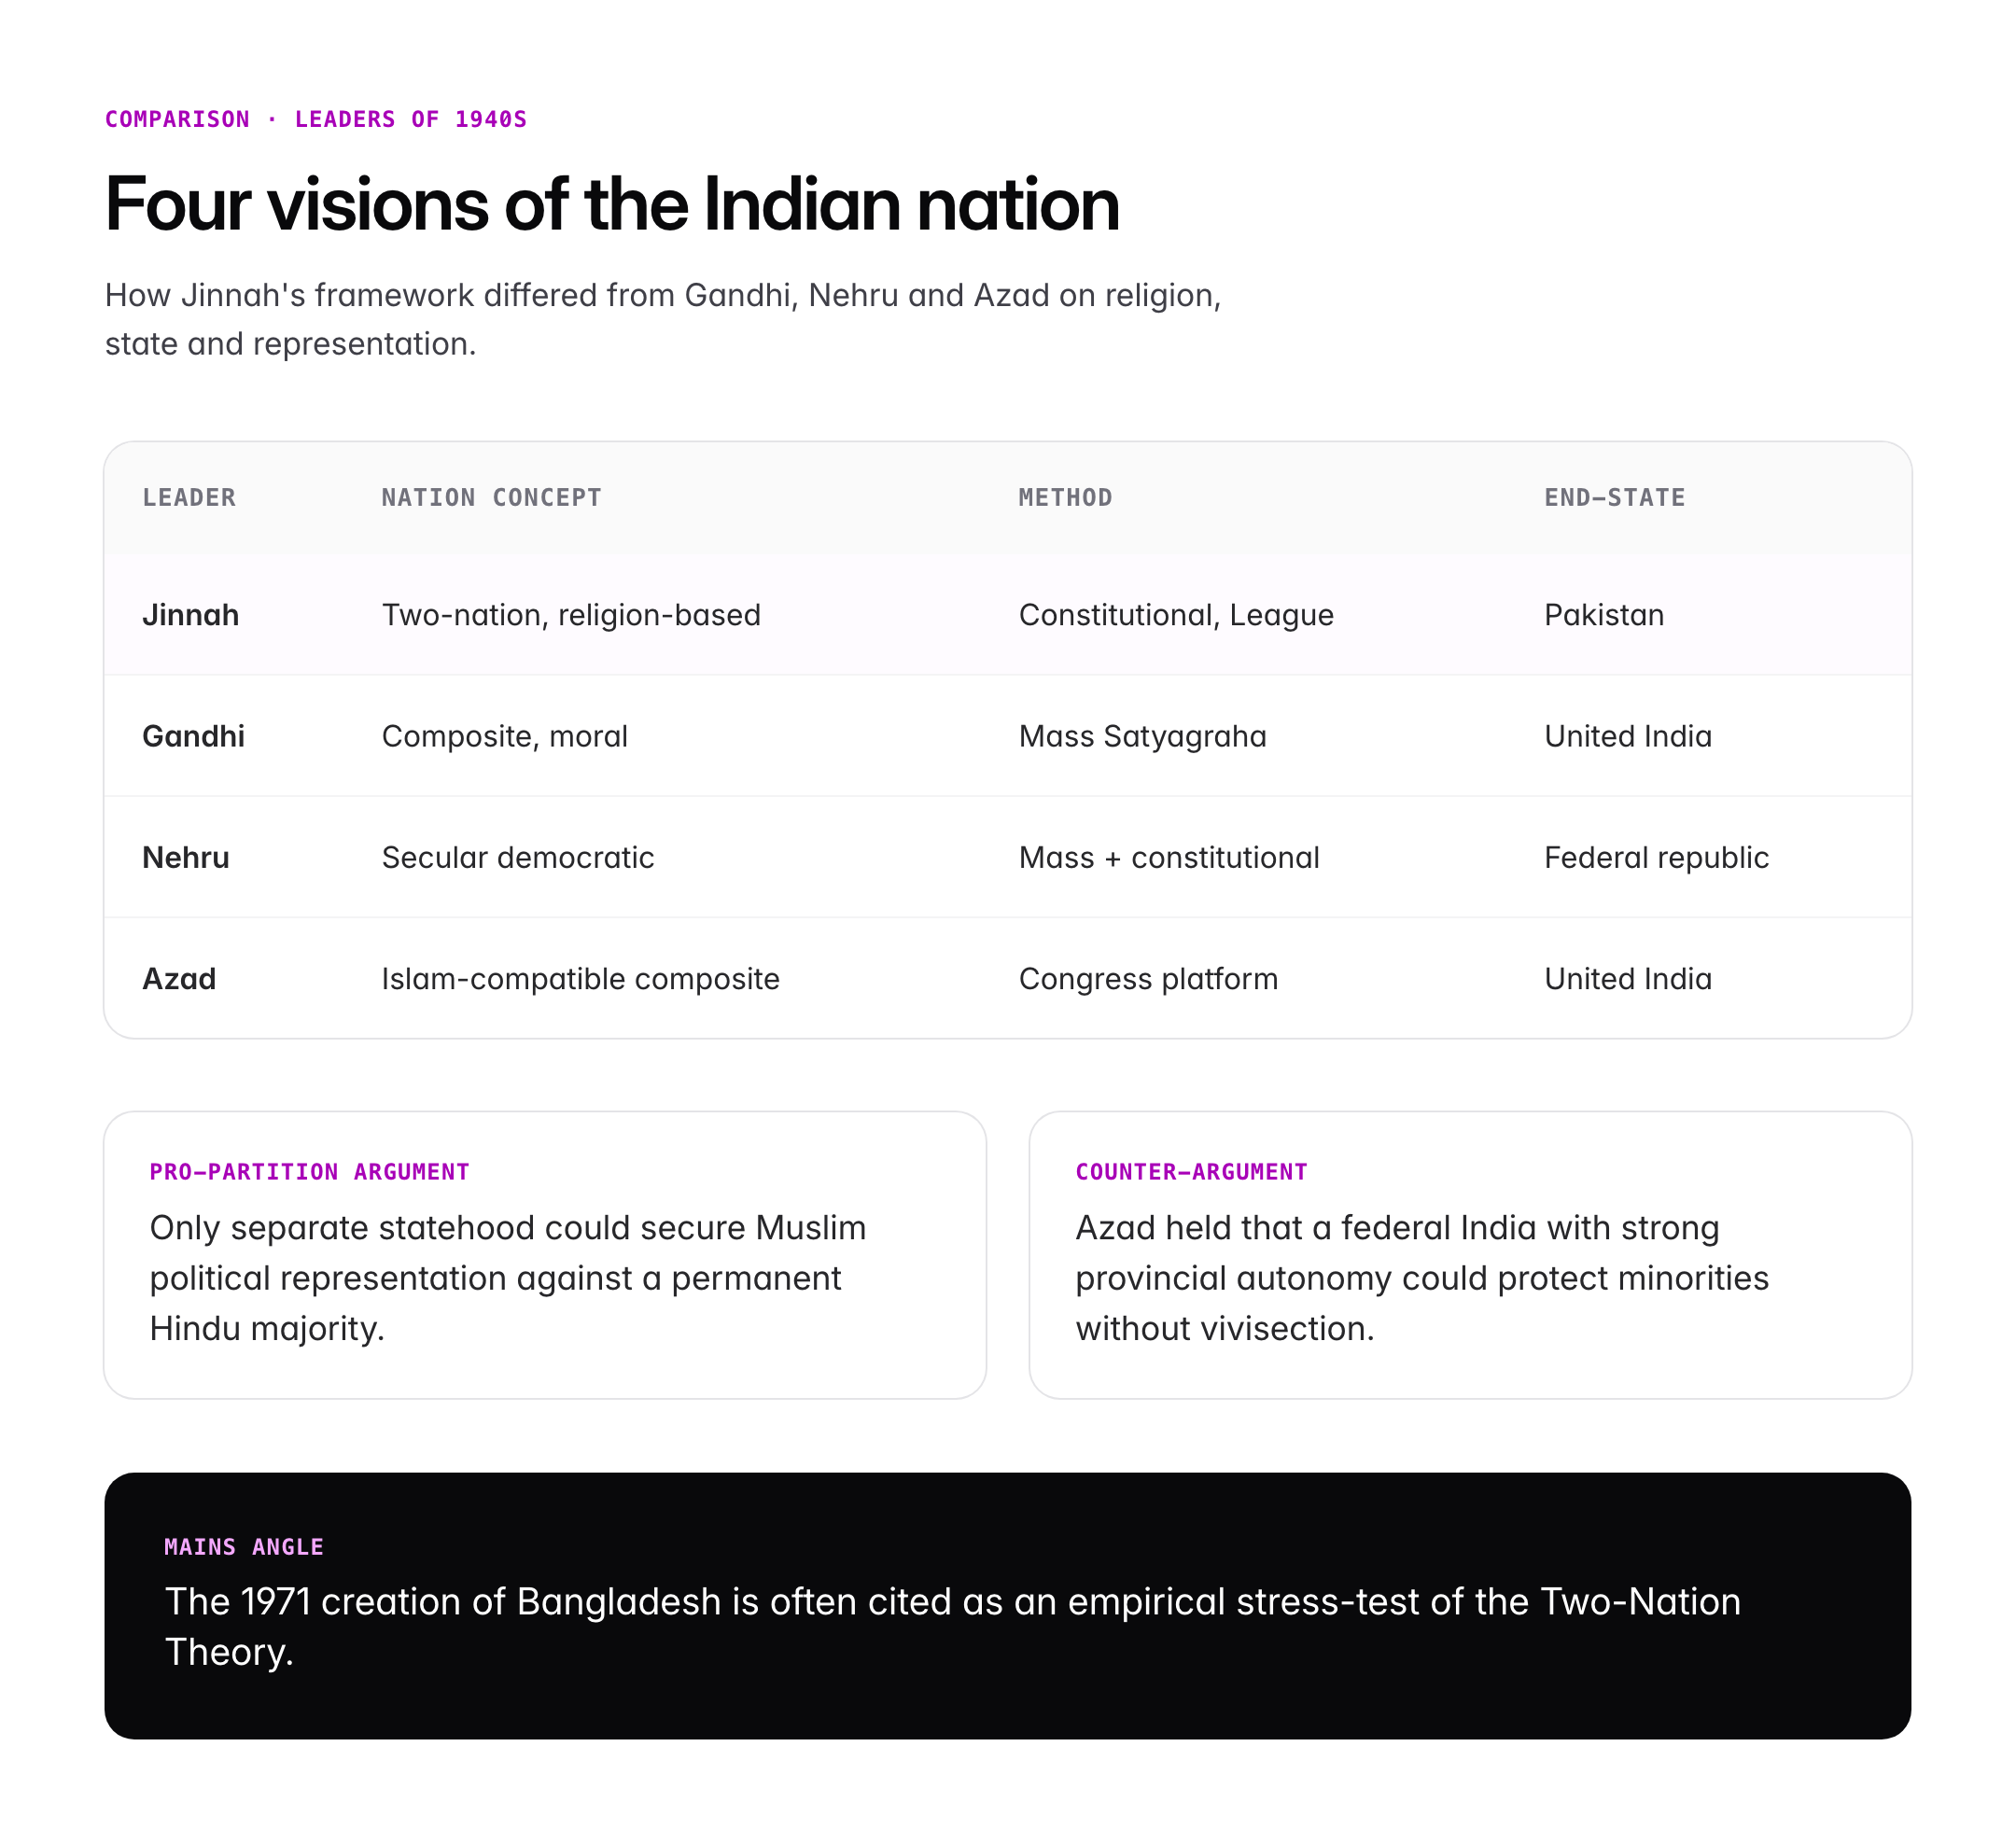The height and width of the screenshot is (1844, 2016).
Task: Click the "Method" column header
Action: point(1065,498)
